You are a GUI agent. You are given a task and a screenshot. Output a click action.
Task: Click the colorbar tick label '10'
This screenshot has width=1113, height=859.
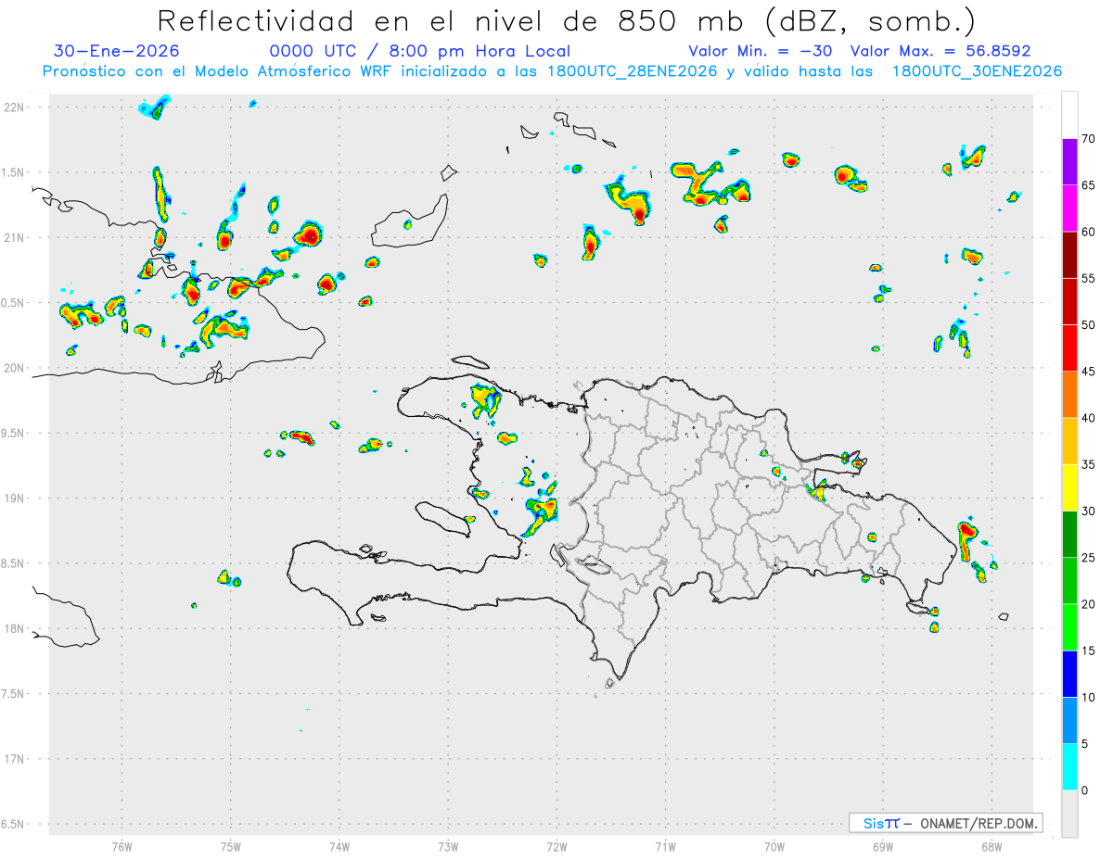click(x=1088, y=697)
